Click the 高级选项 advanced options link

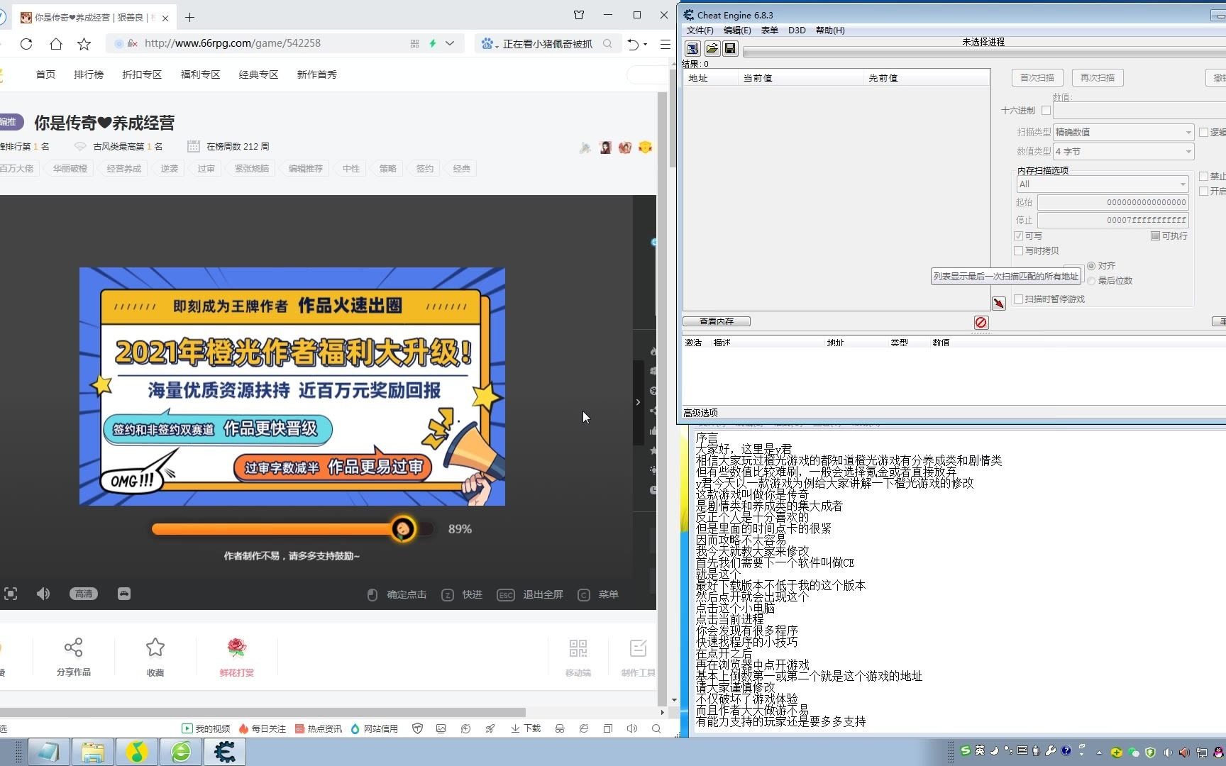700,413
